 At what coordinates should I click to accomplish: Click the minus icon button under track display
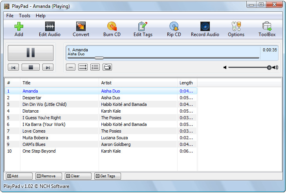click(x=71, y=67)
